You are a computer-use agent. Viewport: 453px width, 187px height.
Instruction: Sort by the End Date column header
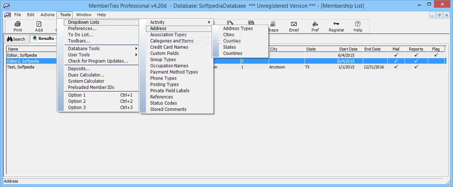click(375, 49)
